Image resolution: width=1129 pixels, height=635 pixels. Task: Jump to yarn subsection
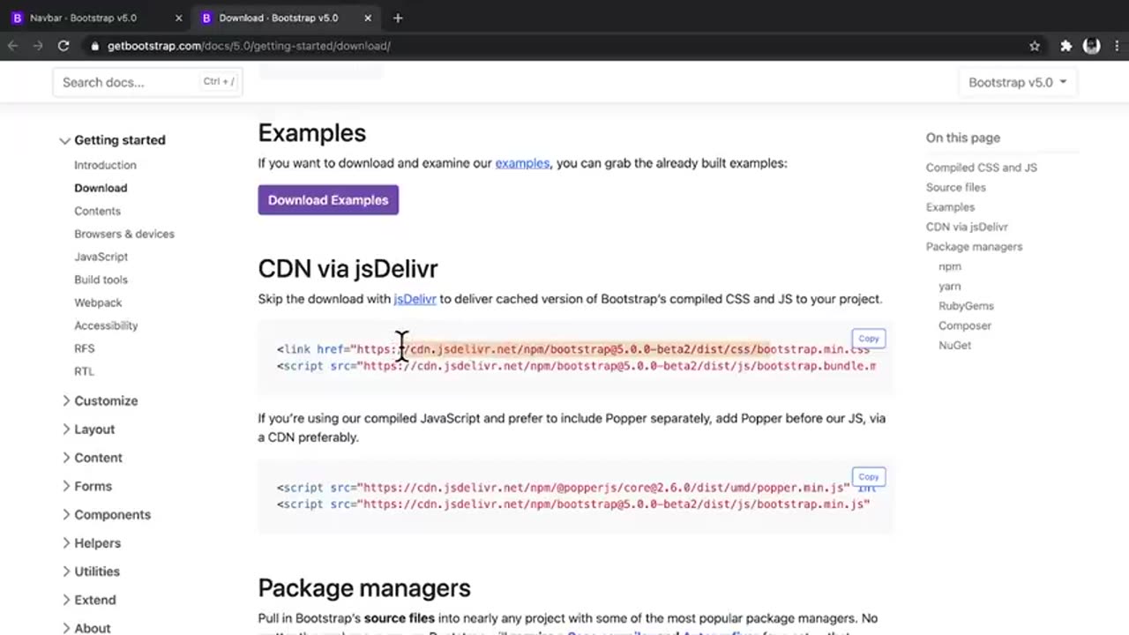[x=950, y=286]
